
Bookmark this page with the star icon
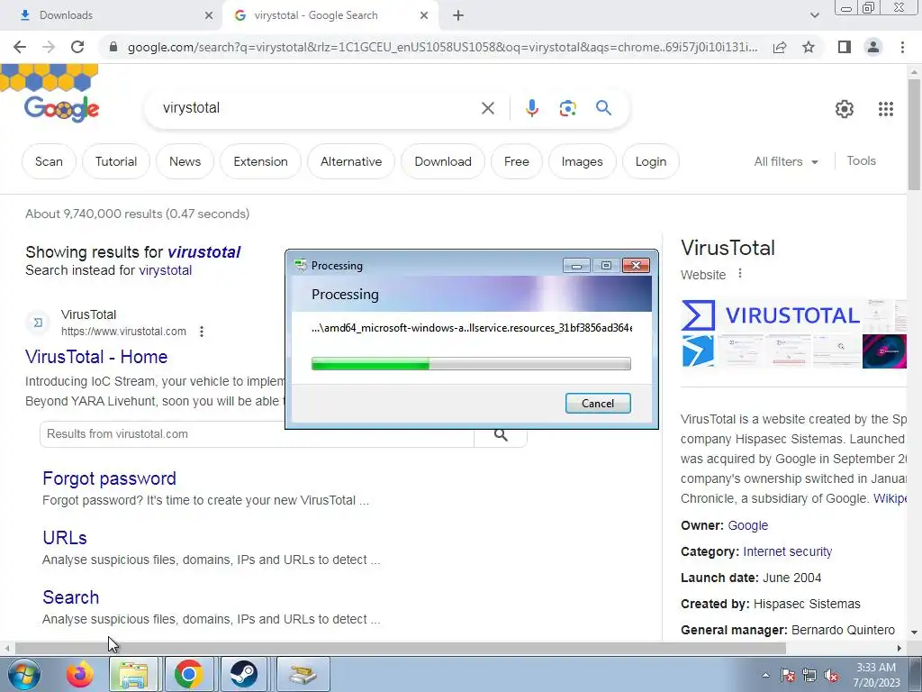point(809,47)
